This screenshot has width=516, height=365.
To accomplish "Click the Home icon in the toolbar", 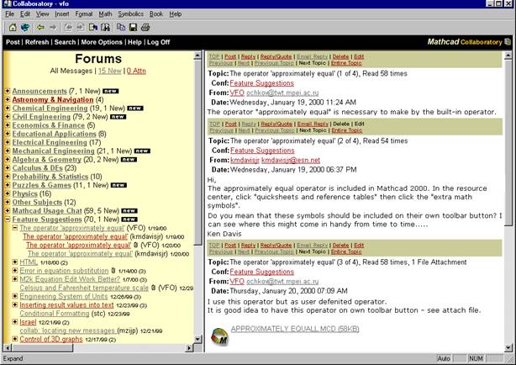I will point(13,28).
